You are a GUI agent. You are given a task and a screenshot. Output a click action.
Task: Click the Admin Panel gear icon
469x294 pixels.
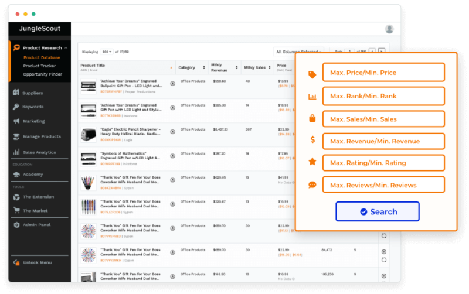coord(16,225)
